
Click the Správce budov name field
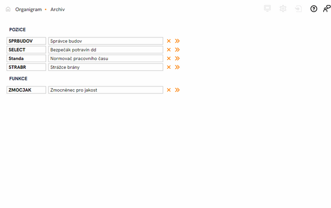click(x=105, y=41)
